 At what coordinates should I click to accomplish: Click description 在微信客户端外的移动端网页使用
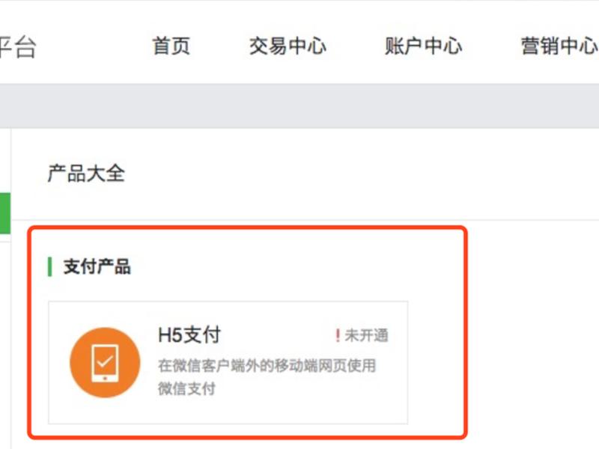pos(267,365)
